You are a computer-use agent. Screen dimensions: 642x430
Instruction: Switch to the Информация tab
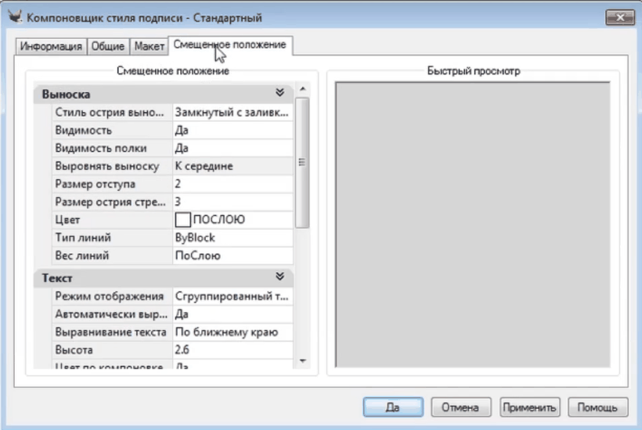[x=52, y=46]
